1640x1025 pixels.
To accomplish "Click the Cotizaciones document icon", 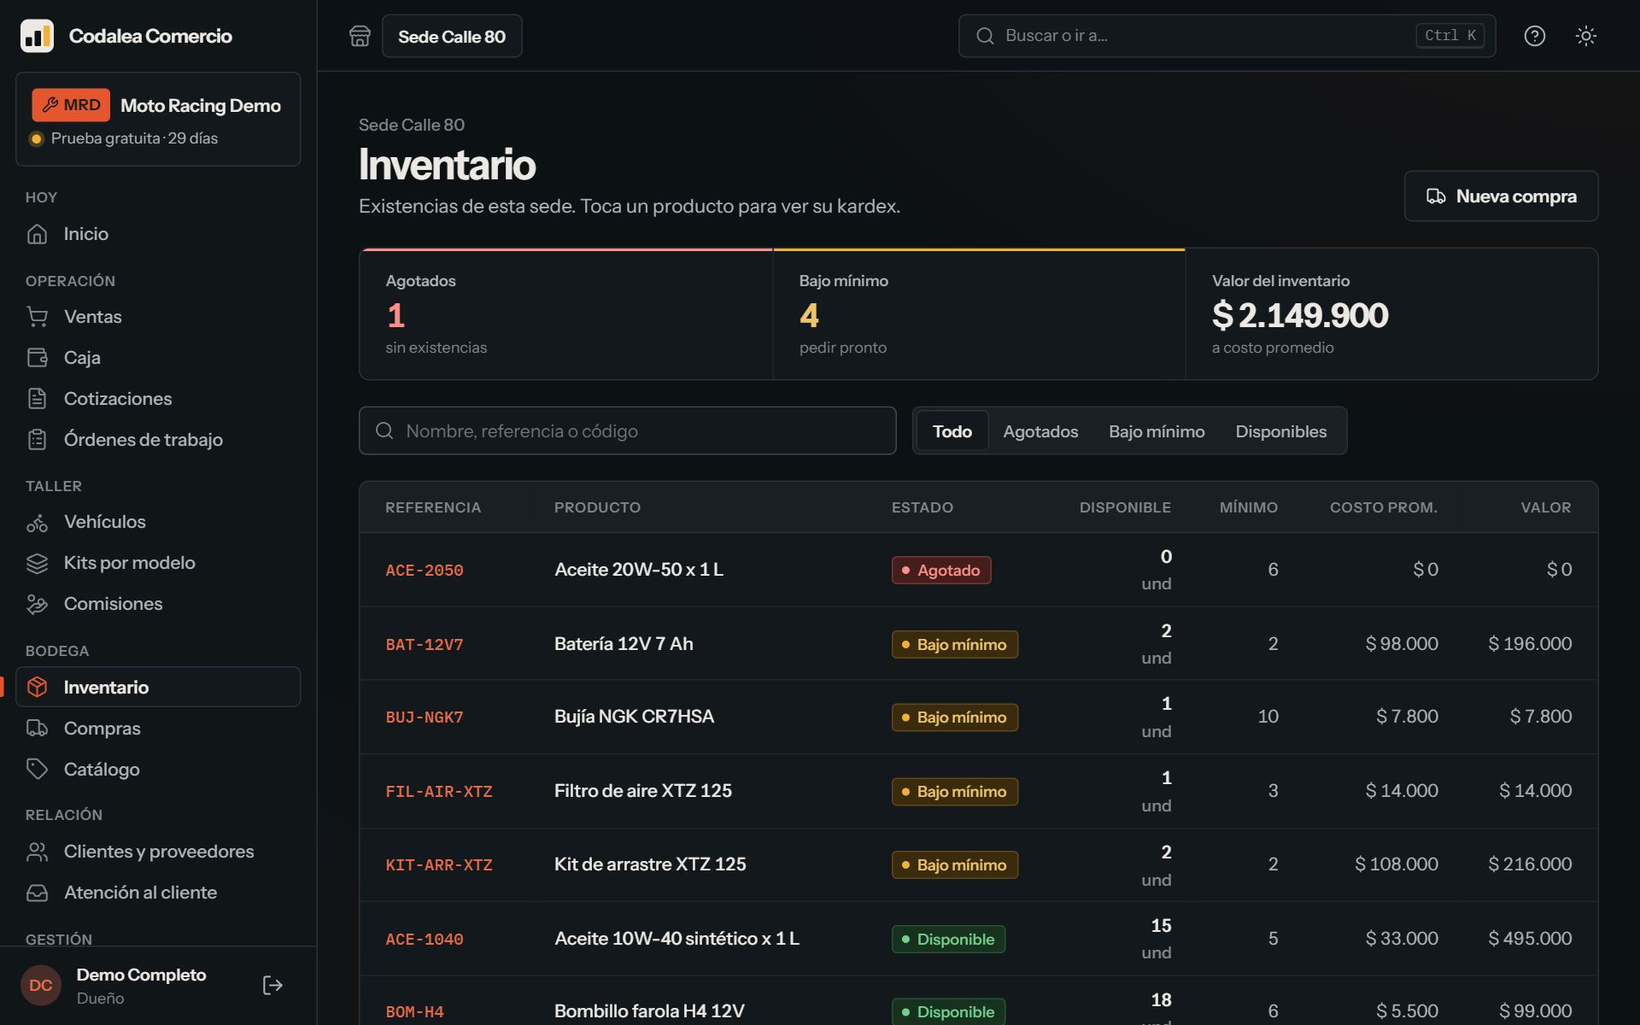I will tap(37, 399).
